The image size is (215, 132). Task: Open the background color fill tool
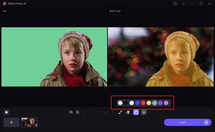pyautogui.click(x=144, y=112)
